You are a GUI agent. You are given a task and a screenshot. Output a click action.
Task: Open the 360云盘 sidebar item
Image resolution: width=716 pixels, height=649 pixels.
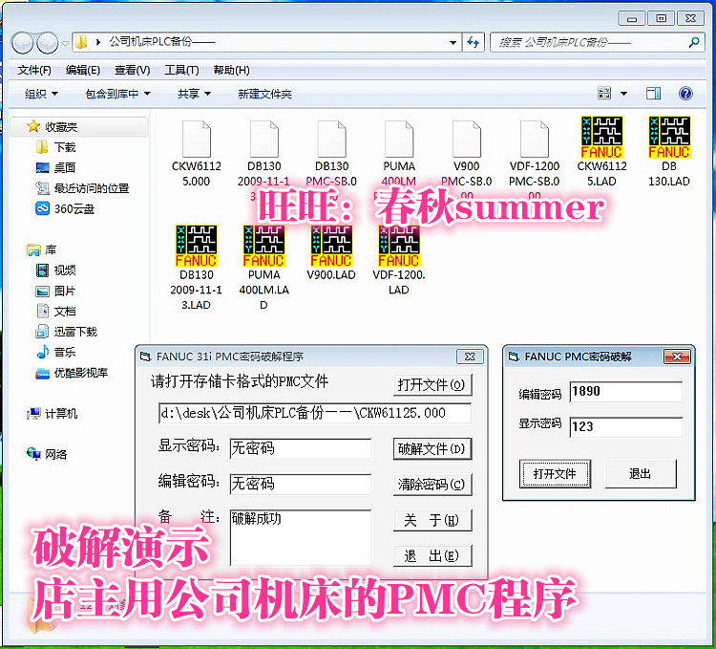[x=65, y=209]
